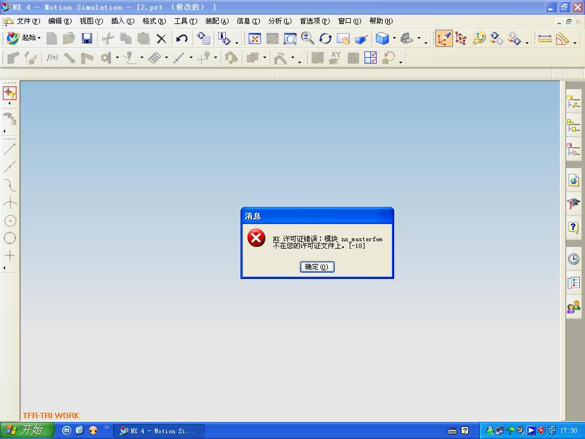This screenshot has height=439, width=585.
Task: Click the Undo arrow icon
Action: tap(182, 38)
